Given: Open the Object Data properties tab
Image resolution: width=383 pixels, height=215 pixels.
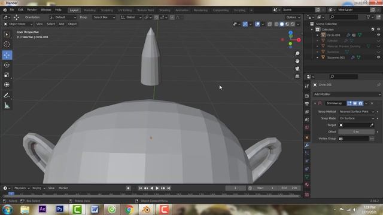Looking at the screenshot, I should pos(307,177).
